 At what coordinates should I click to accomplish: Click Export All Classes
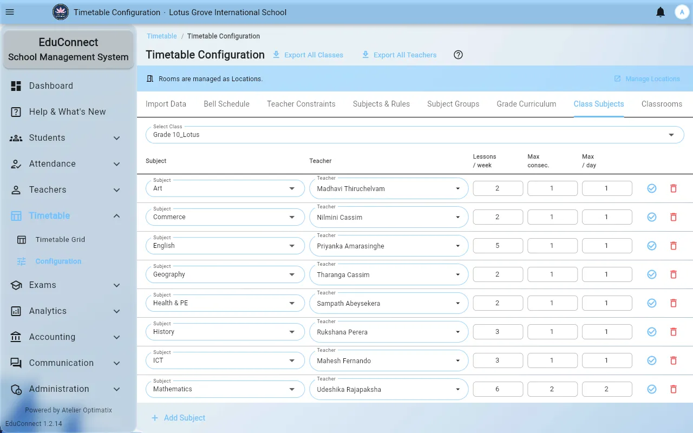pos(308,55)
